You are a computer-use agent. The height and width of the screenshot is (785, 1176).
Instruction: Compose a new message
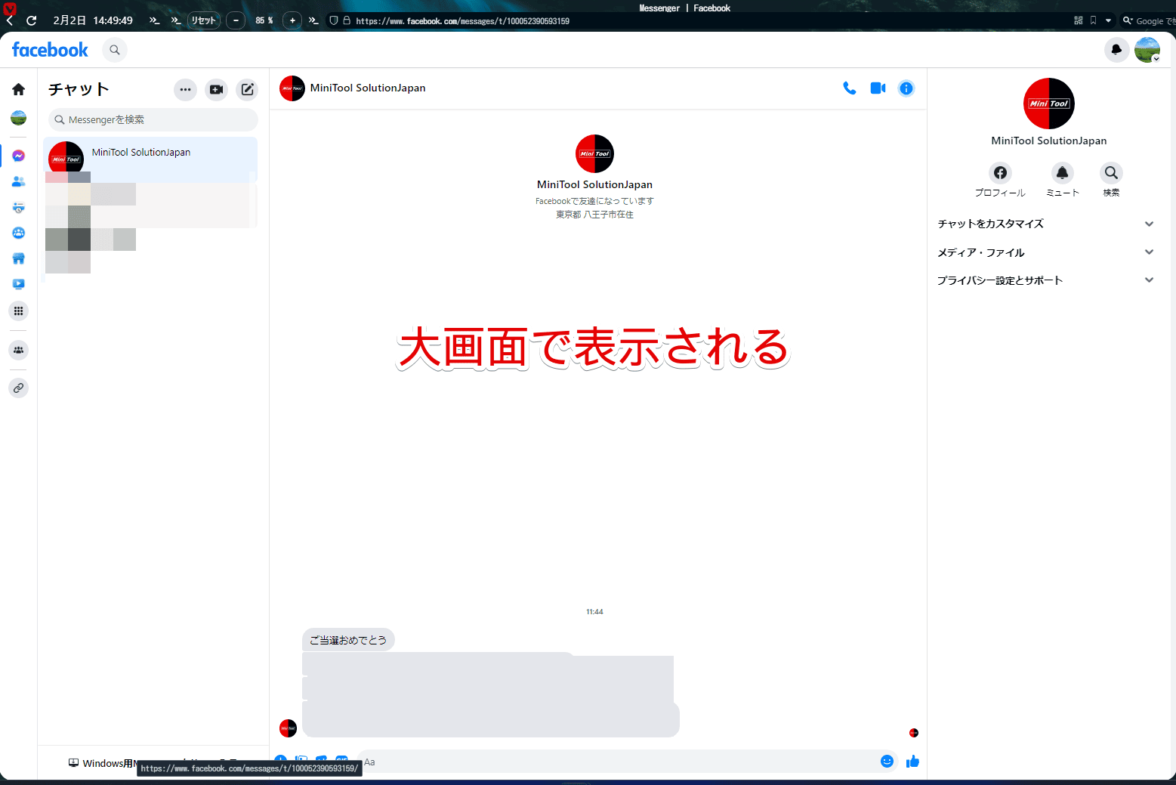pyautogui.click(x=247, y=89)
